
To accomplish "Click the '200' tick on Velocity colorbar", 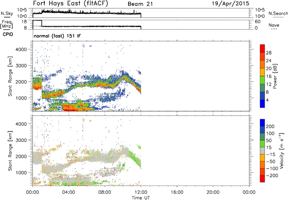I will 270,126.
